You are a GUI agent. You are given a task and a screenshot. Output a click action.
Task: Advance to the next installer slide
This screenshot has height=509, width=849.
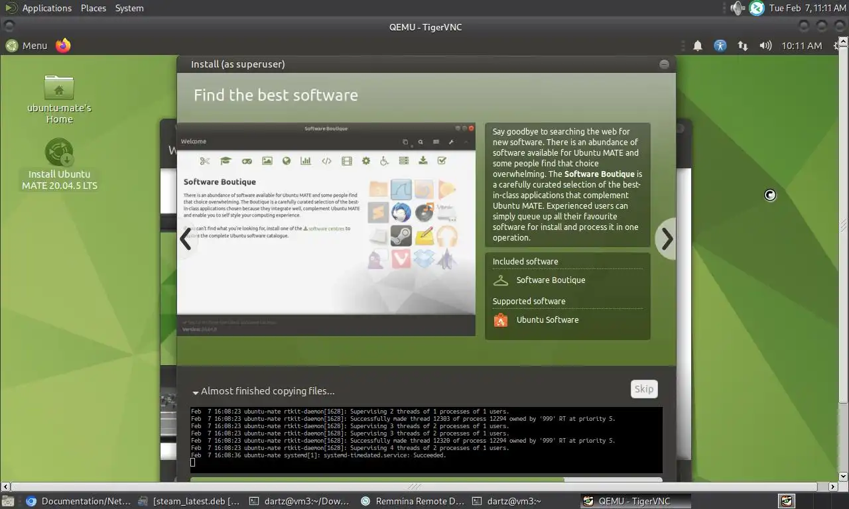pyautogui.click(x=667, y=239)
